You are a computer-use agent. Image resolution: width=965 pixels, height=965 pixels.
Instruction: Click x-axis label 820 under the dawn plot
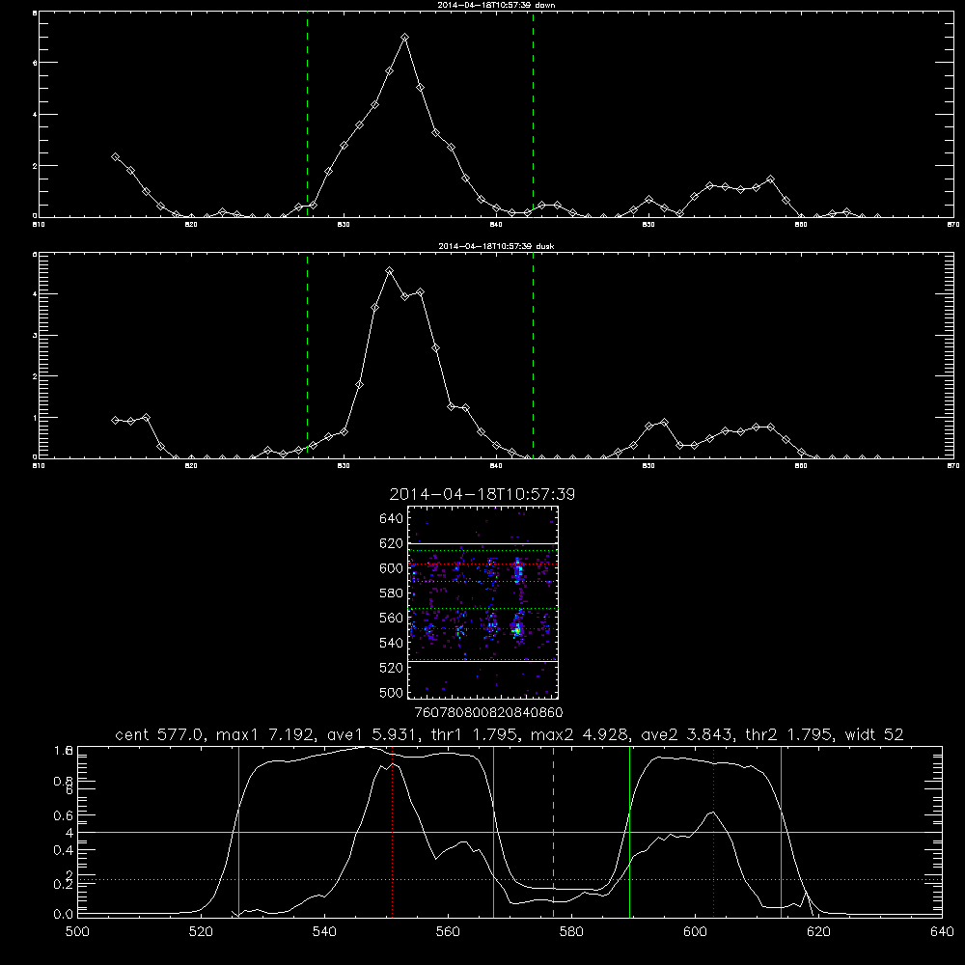click(191, 225)
